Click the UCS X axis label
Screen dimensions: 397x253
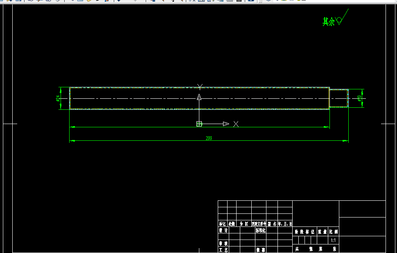(236, 124)
